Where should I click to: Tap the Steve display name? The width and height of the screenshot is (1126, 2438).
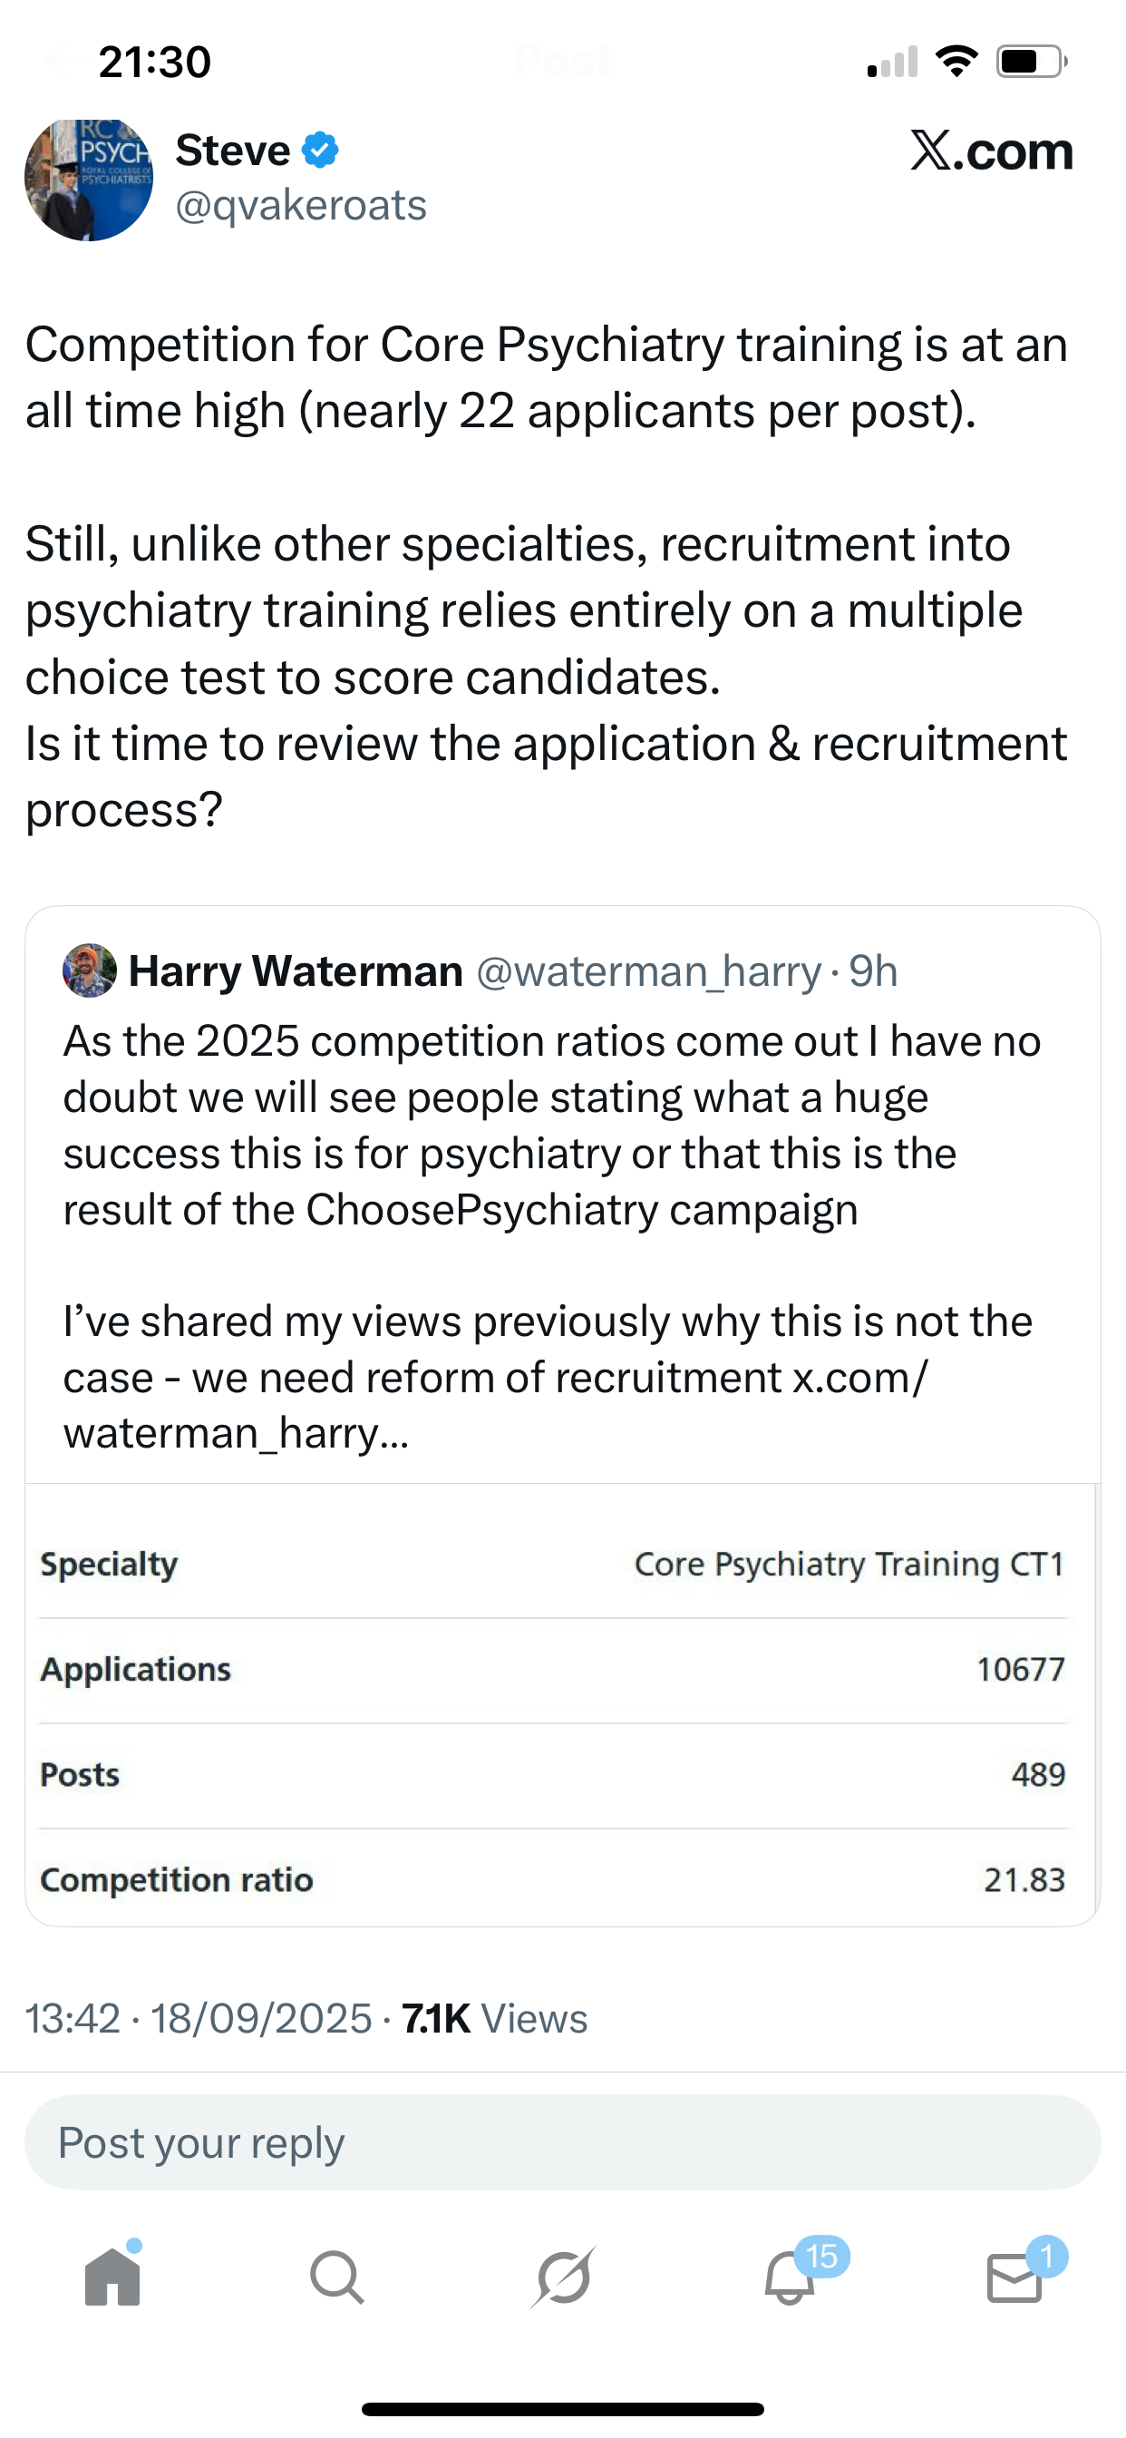(233, 151)
